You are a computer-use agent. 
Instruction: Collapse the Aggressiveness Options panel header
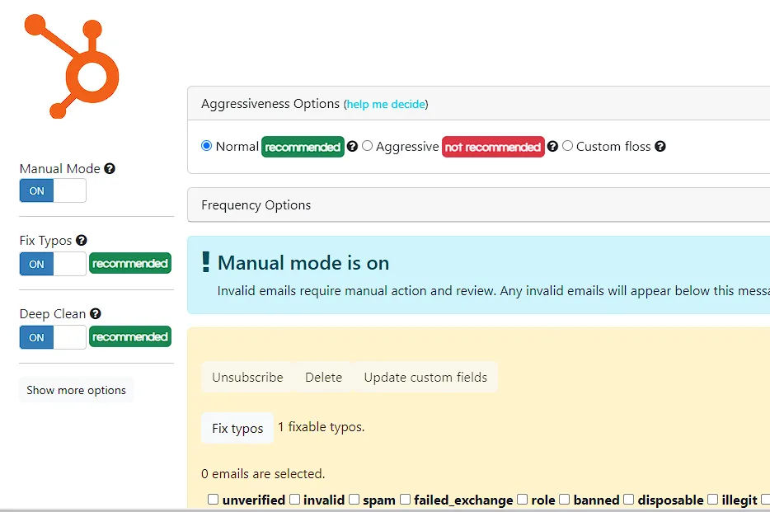click(x=478, y=104)
